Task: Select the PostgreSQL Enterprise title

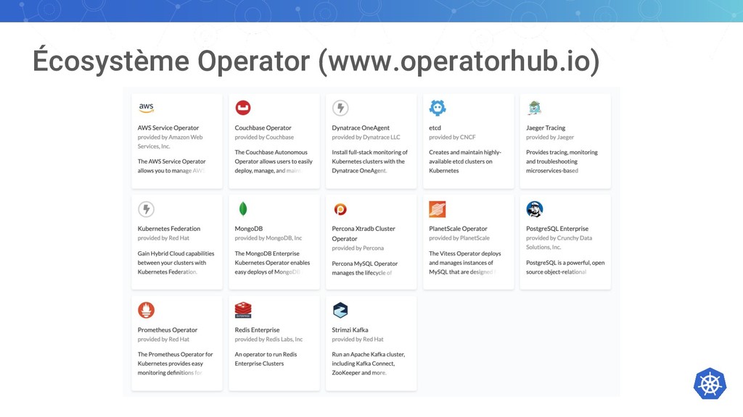Action: [557, 228]
